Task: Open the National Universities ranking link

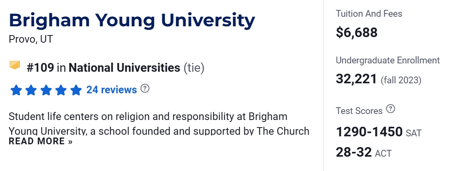Action: point(124,68)
